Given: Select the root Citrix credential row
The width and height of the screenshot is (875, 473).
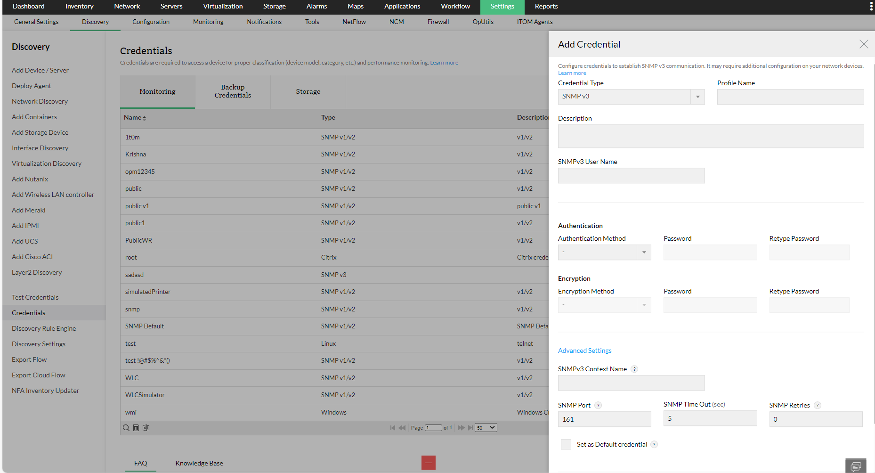Looking at the screenshot, I should pyautogui.click(x=334, y=257).
